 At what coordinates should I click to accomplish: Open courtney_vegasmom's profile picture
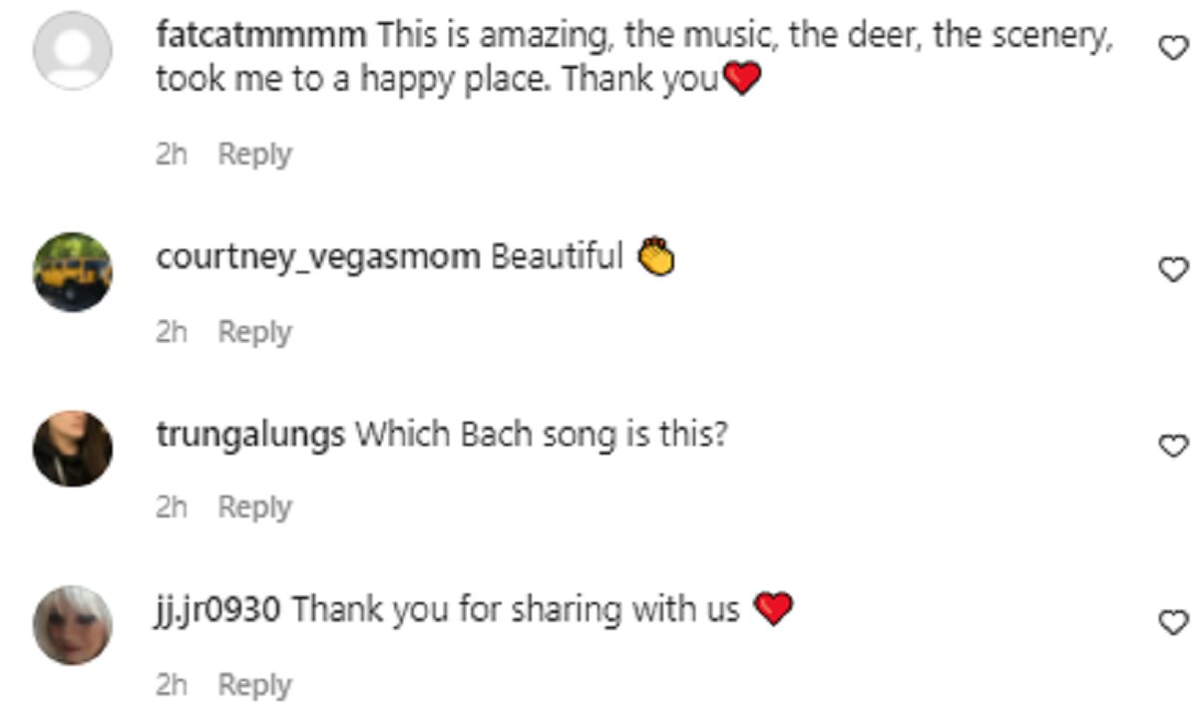(73, 271)
